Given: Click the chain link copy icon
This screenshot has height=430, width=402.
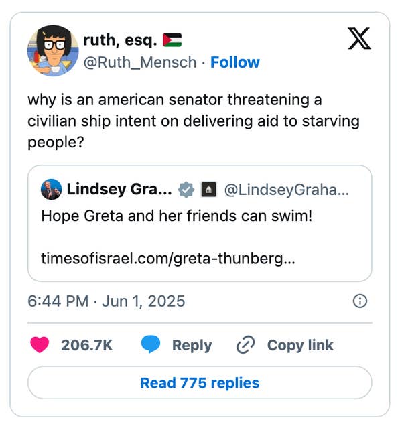Looking at the screenshot, I should [x=246, y=344].
